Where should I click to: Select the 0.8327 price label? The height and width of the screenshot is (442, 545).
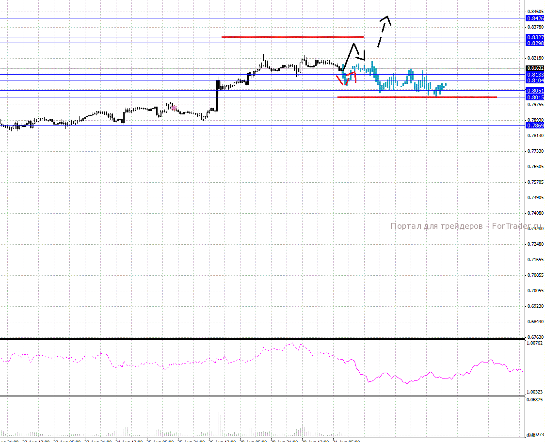tap(535, 37)
